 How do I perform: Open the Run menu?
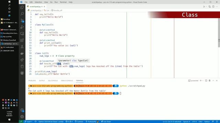point(56,2)
